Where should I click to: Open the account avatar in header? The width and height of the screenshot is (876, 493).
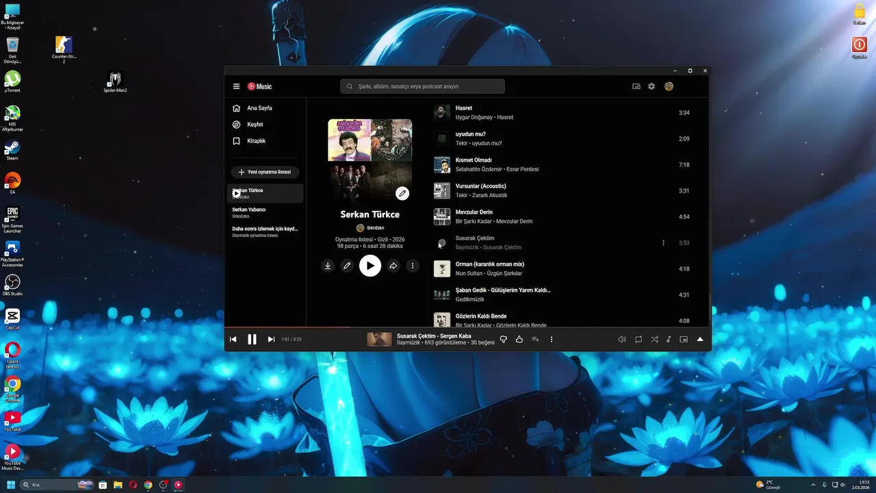[669, 86]
